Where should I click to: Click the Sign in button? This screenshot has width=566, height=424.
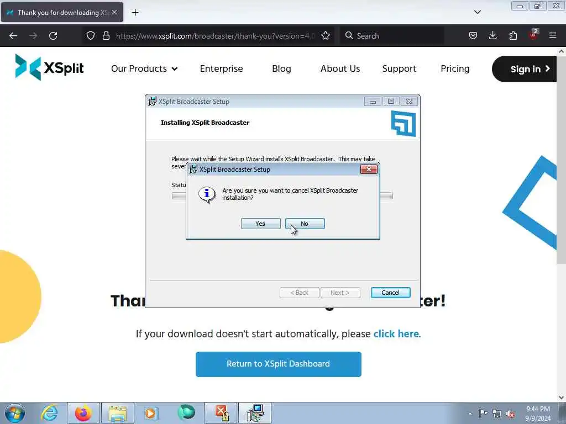pyautogui.click(x=524, y=69)
